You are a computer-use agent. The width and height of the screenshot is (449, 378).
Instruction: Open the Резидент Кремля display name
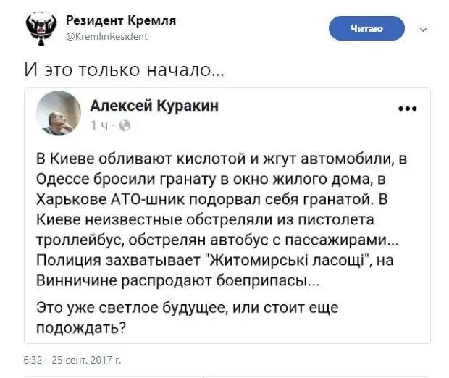120,20
